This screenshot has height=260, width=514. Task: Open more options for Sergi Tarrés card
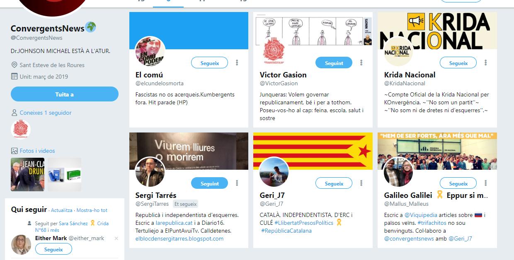(237, 183)
